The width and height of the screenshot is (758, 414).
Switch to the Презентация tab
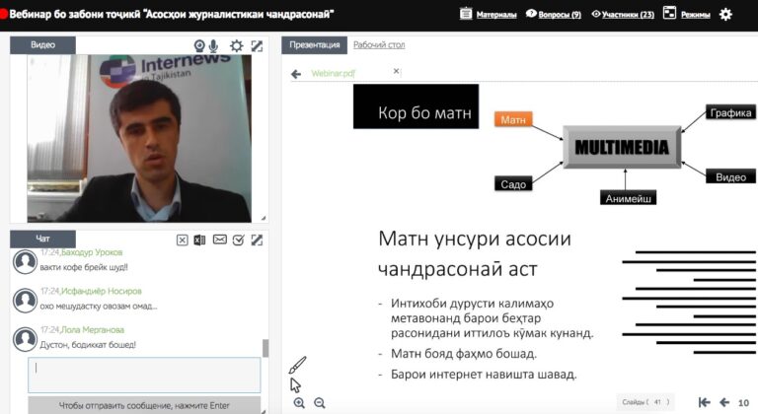coord(314,45)
